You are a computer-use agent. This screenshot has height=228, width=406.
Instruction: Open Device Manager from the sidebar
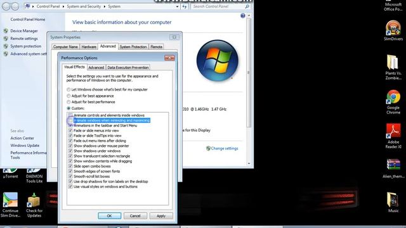(24, 31)
